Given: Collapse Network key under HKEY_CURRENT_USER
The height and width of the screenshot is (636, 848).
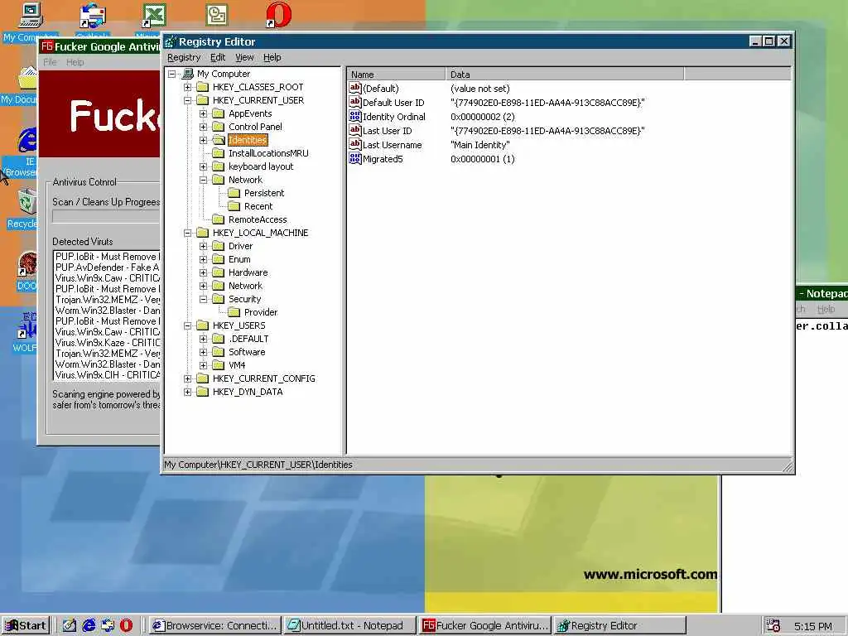Looking at the screenshot, I should [x=204, y=180].
